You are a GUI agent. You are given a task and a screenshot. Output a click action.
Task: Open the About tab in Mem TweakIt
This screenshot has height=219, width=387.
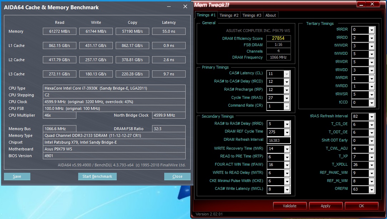tap(271, 15)
